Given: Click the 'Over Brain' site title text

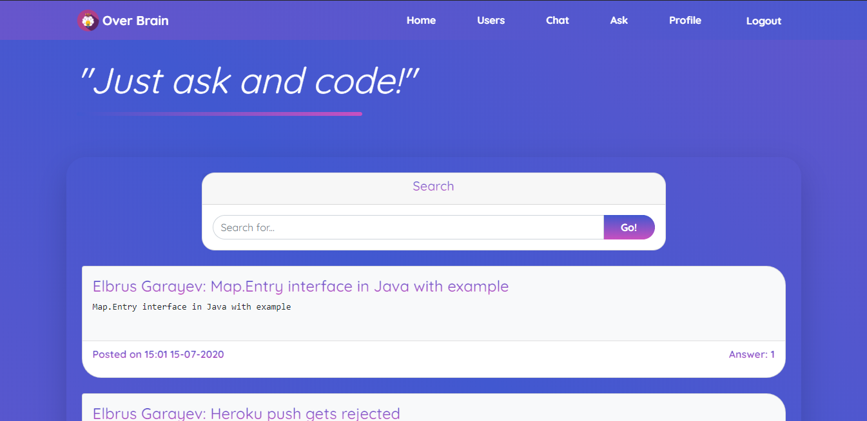Looking at the screenshot, I should pyautogui.click(x=135, y=20).
